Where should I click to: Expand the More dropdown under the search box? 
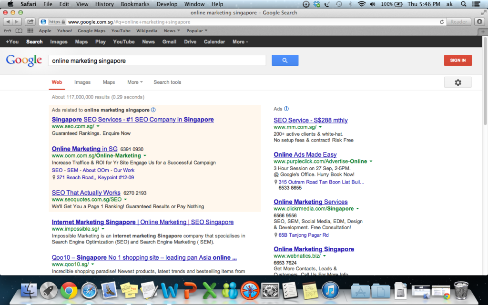(x=135, y=82)
